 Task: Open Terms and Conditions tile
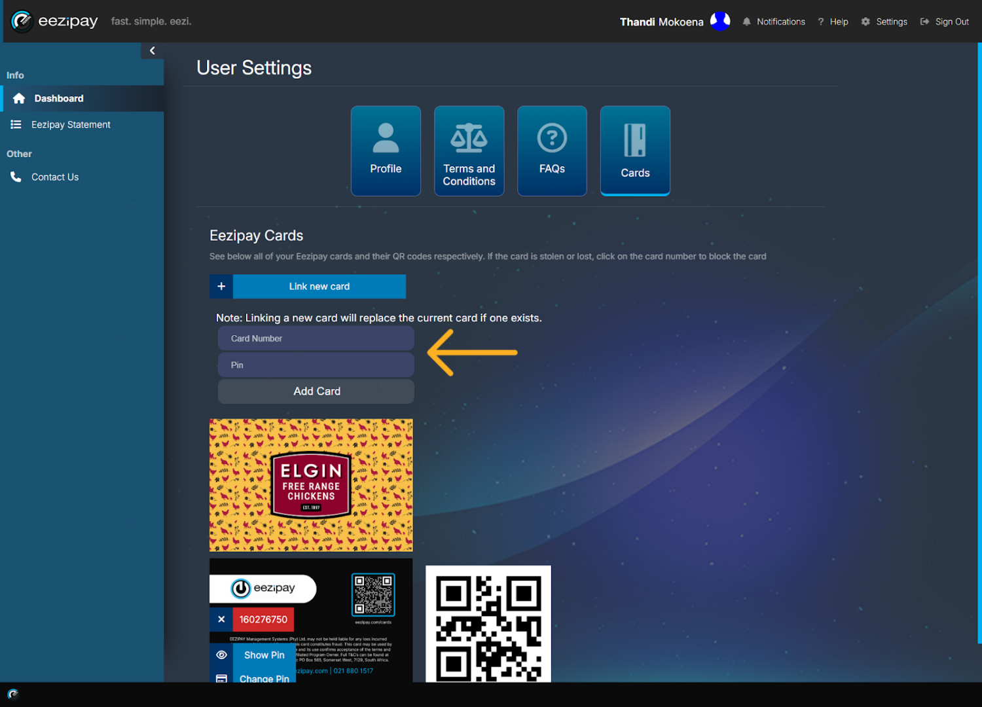pyautogui.click(x=469, y=151)
